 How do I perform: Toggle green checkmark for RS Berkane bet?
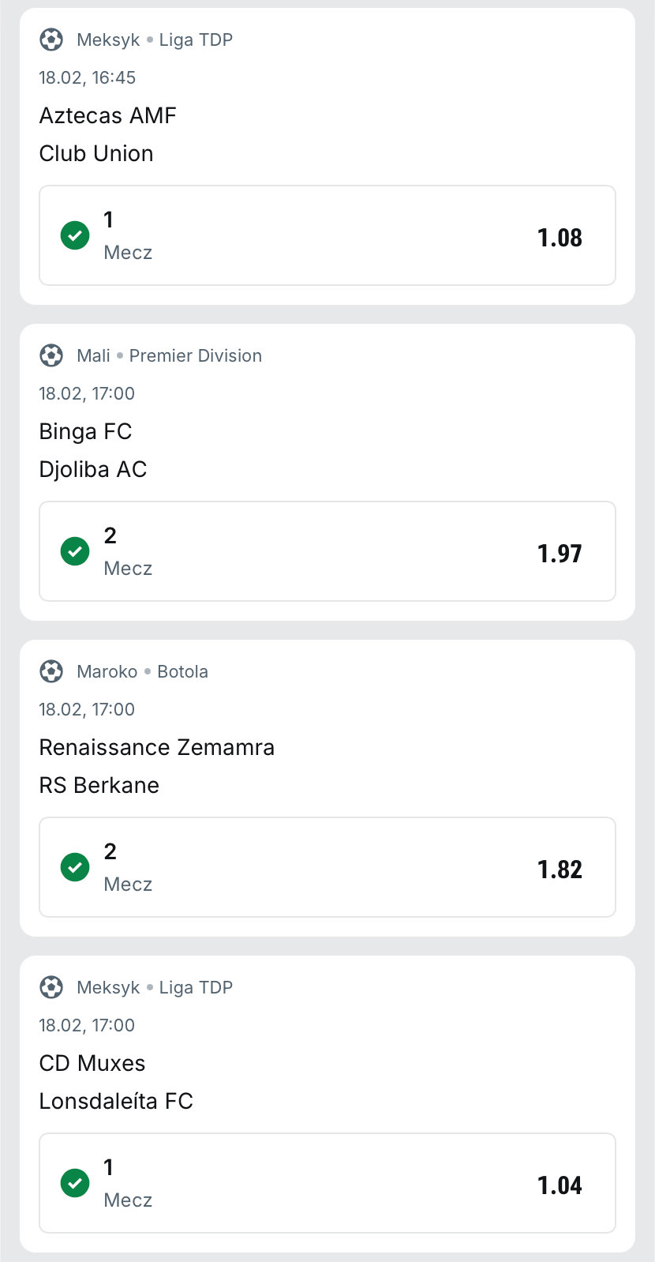click(x=75, y=867)
